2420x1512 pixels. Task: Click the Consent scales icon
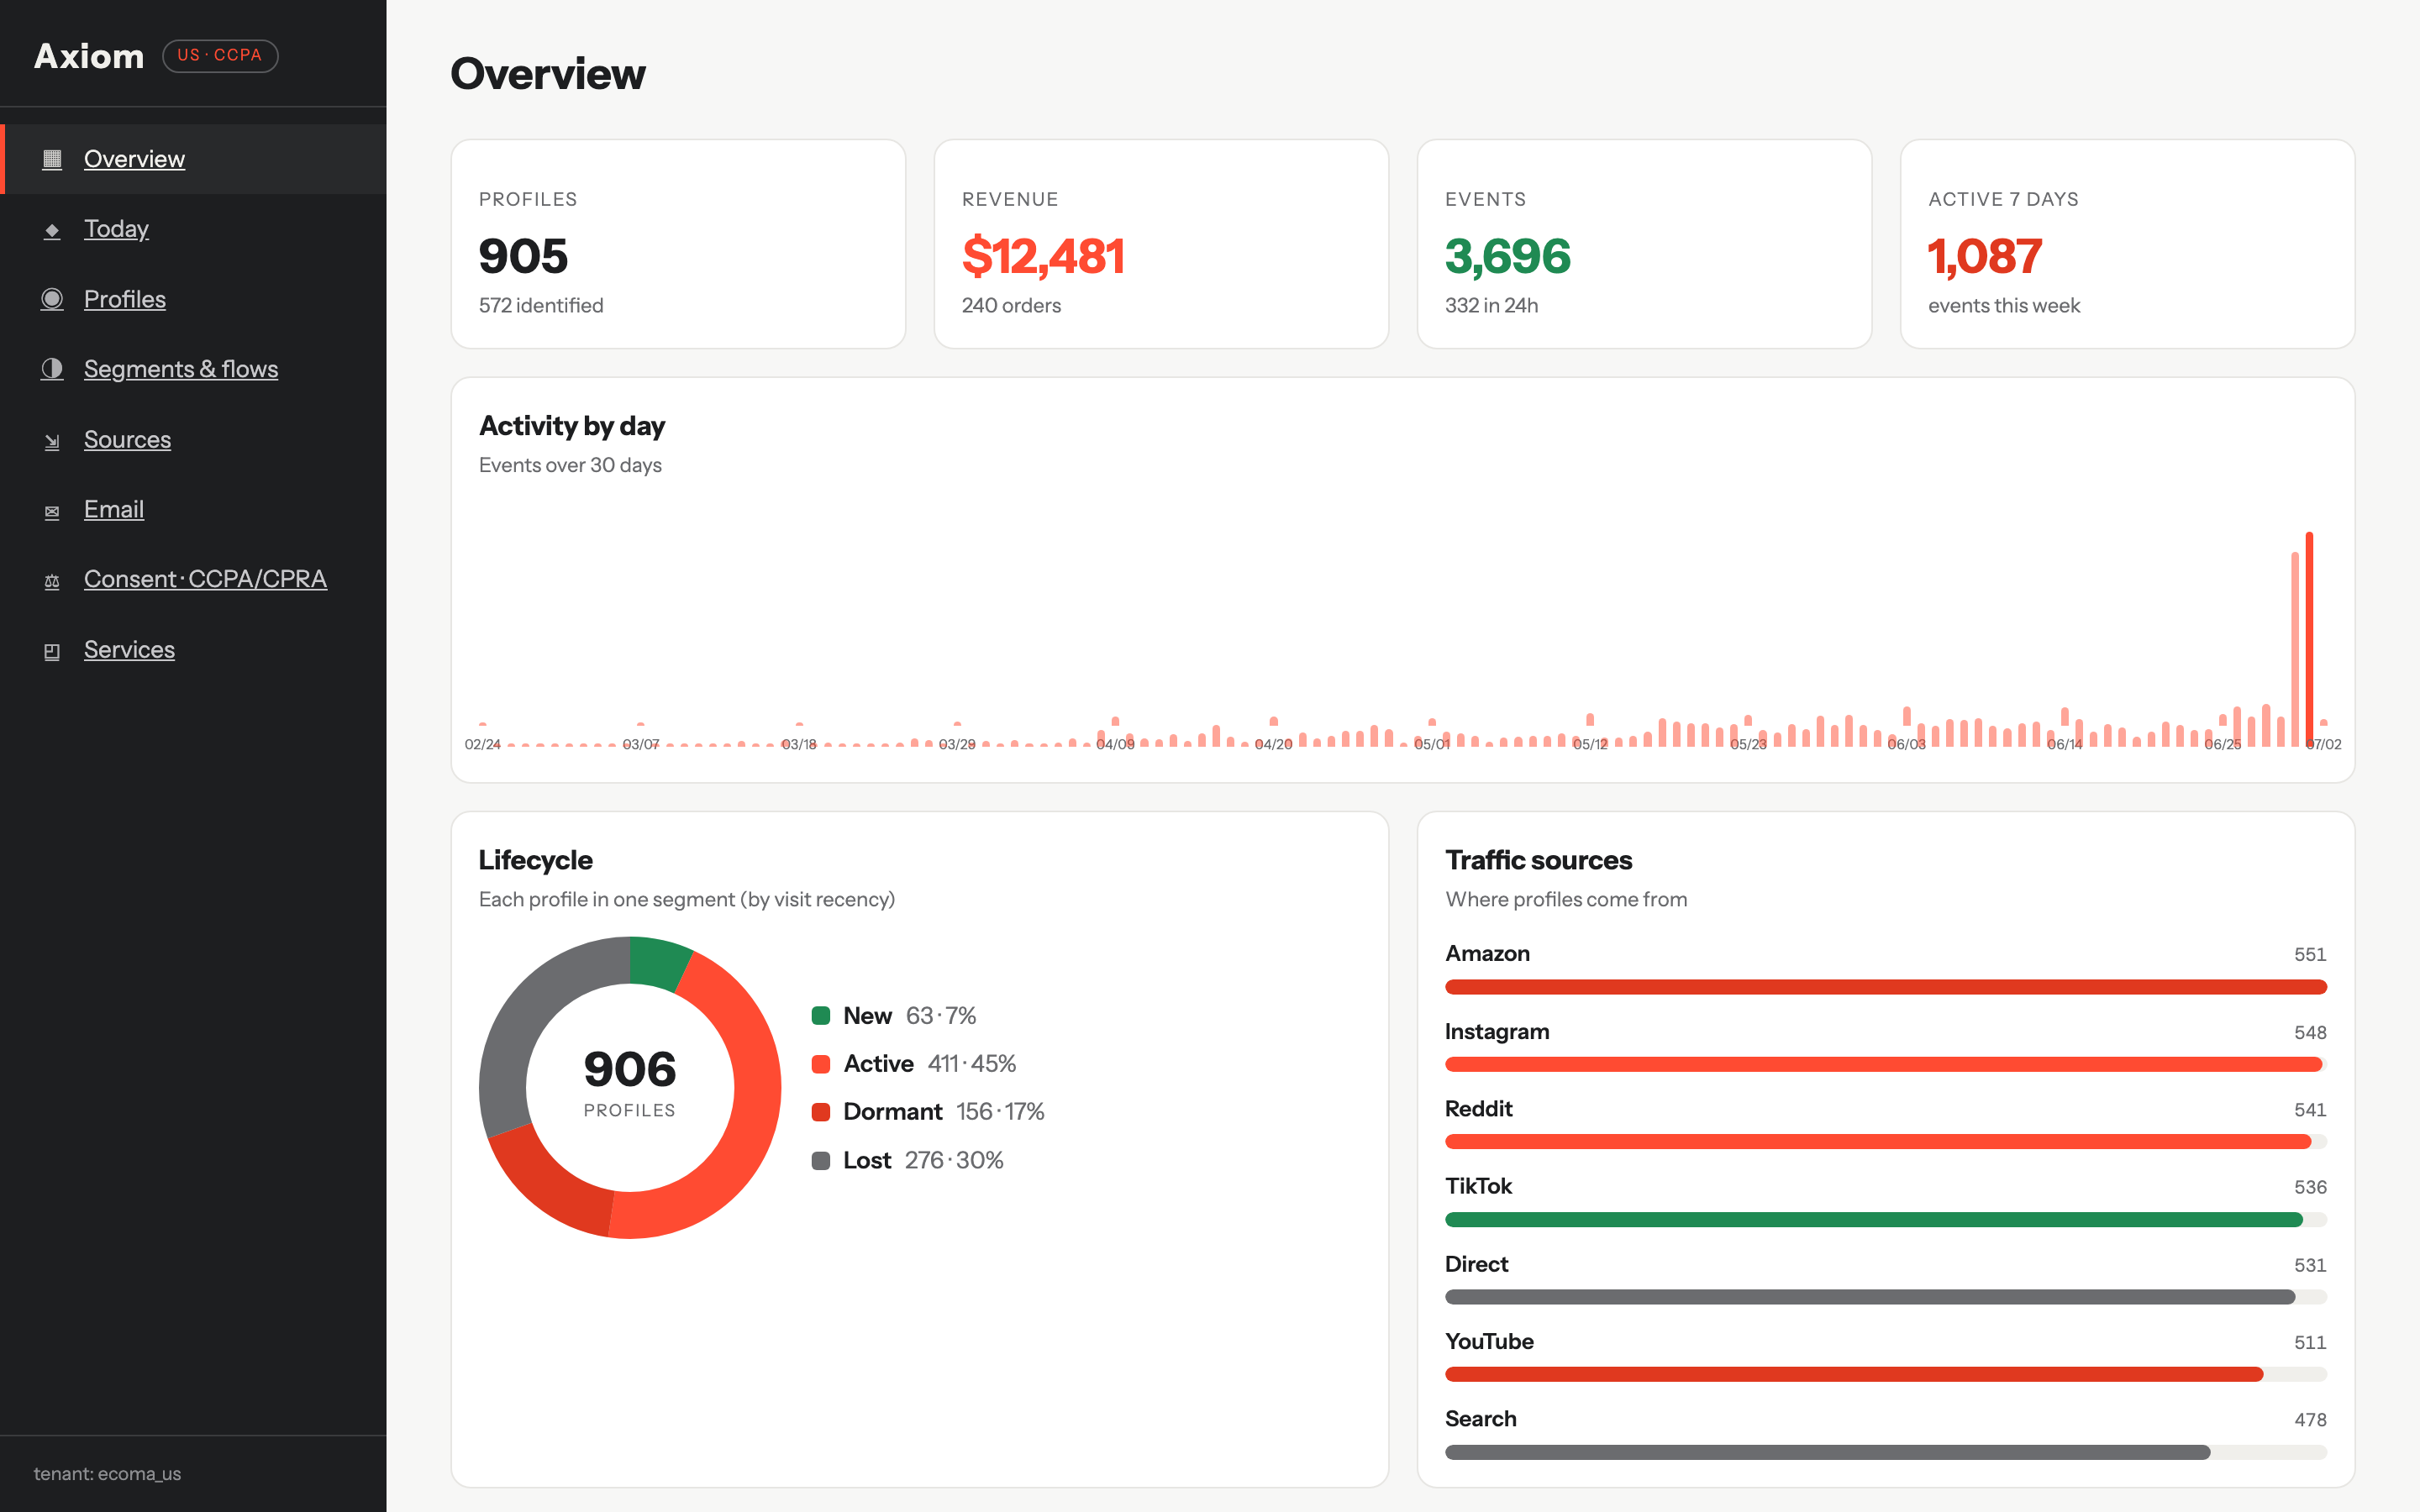tap(52, 581)
